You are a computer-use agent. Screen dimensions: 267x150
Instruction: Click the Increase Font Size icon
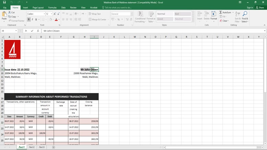click(x=55, y=14)
